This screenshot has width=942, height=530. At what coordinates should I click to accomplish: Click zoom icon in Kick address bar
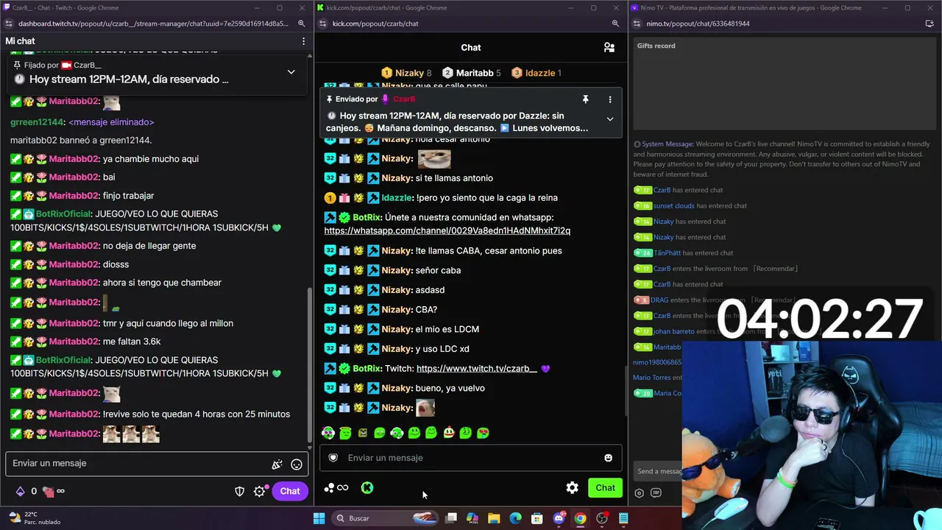[615, 24]
